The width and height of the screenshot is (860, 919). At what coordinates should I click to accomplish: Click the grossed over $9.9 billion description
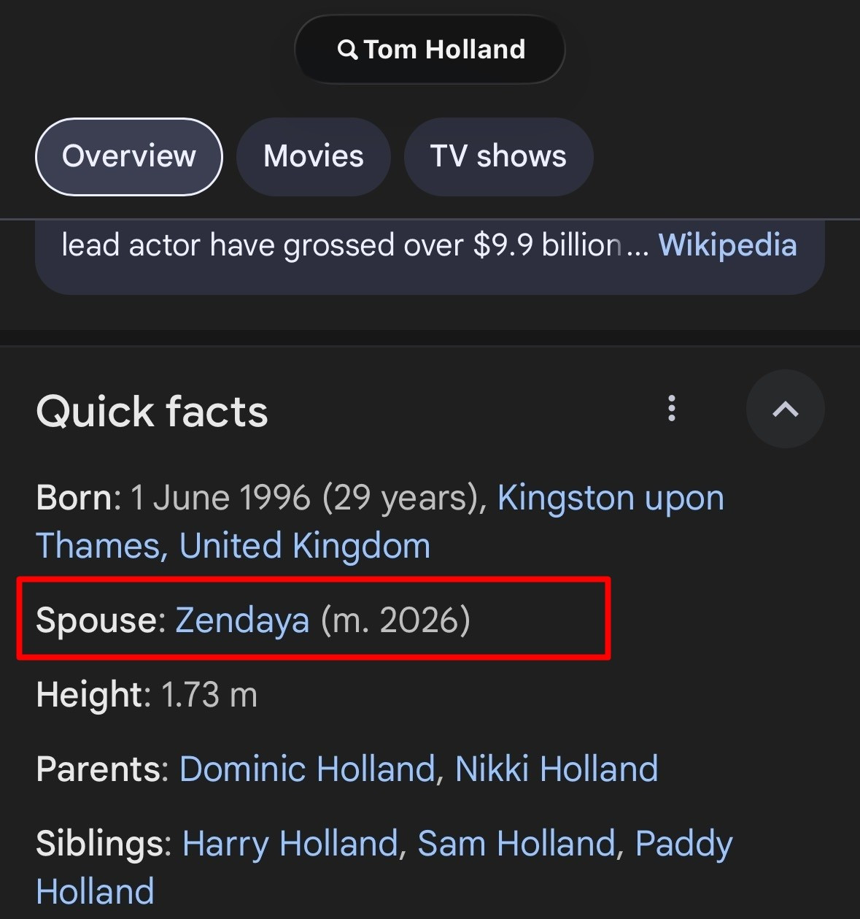343,245
